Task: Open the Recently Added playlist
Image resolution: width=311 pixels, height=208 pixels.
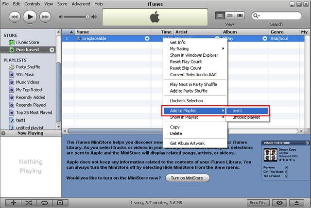Action: coord(31,97)
